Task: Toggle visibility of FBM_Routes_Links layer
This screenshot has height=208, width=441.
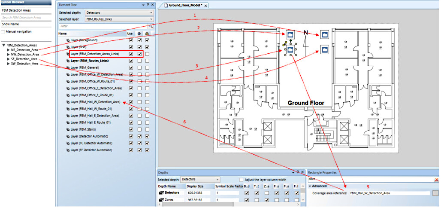Action: 140,61
